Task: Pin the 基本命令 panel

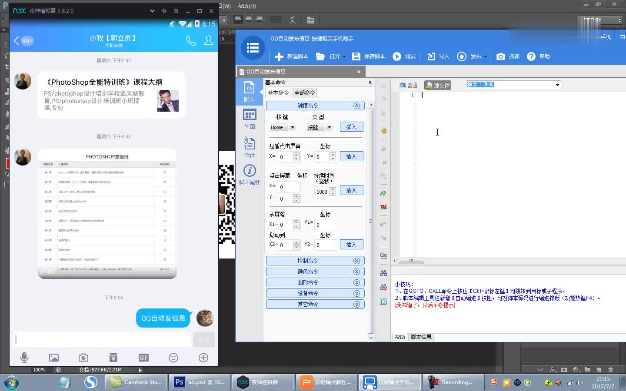Action: point(370,82)
